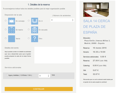This screenshot has height=93, width=118.
Task: Select the 'En consejo' radio button
Action: pyautogui.click(x=6, y=21)
